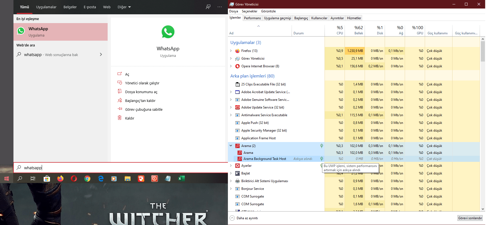Viewport: 486px width, 225px height.
Task: Click Daha az ayrıntı to shrink Task Manager
Action: [x=244, y=218]
